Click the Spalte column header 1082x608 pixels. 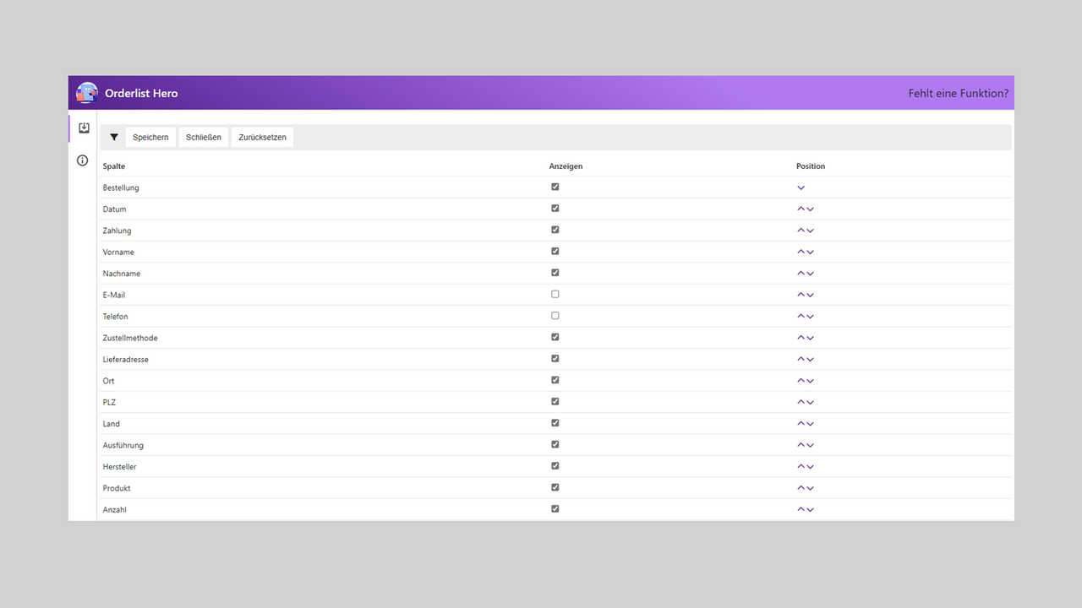click(x=114, y=166)
